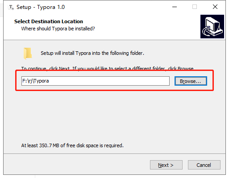Click the disabled maximize window button
Viewport: 229px width, 178px height.
tap(195, 7)
